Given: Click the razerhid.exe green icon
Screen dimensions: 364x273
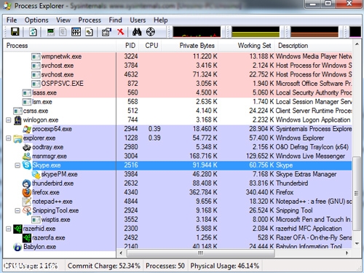Looking at the screenshot, I should coord(17,229).
